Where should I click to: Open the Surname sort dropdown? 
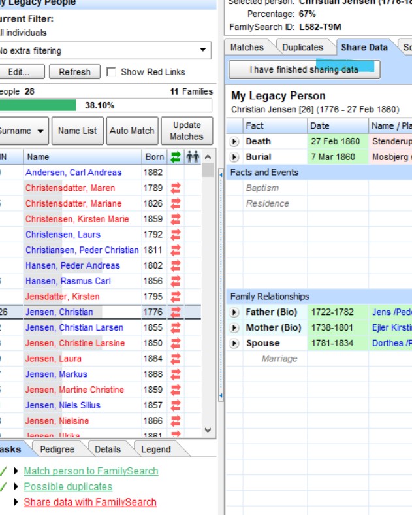pyautogui.click(x=40, y=131)
